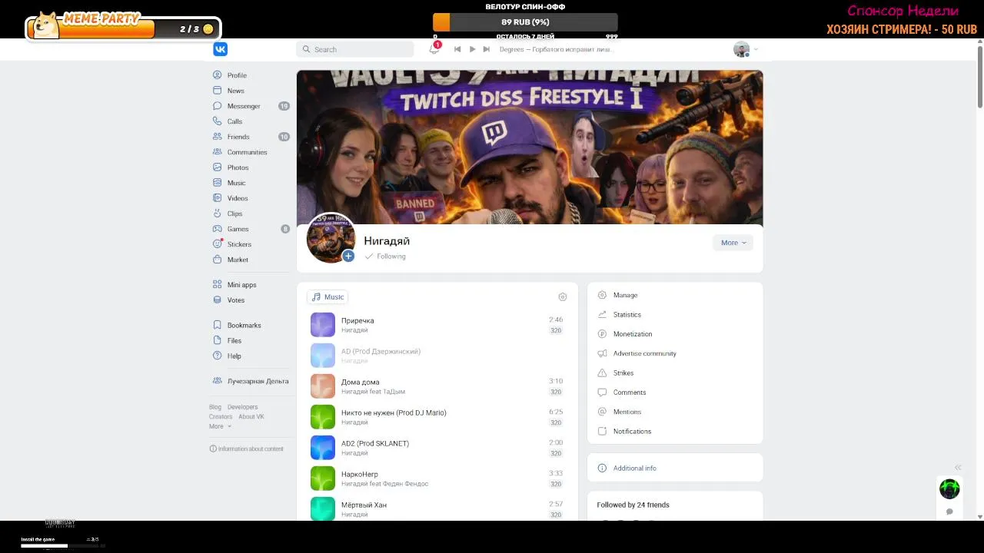Open the Blog footer link

[215, 407]
